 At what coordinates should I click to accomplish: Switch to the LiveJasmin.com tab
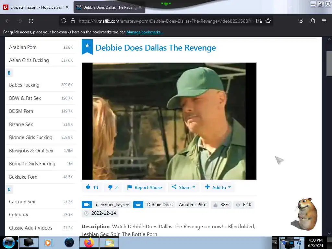[36, 7]
